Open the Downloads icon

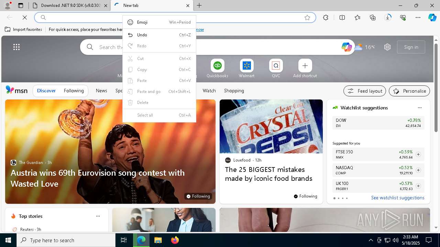coord(388,17)
